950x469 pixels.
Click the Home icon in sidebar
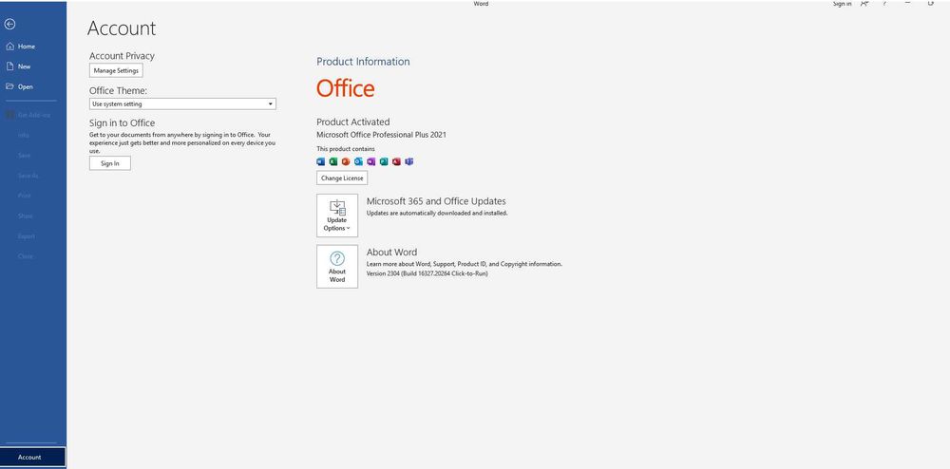tap(9, 47)
